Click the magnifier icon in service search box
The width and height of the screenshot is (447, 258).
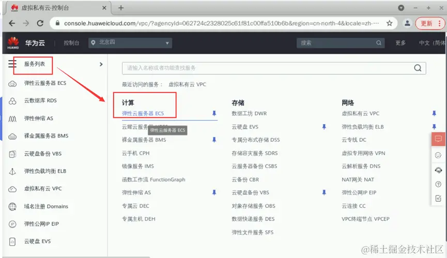pos(418,68)
